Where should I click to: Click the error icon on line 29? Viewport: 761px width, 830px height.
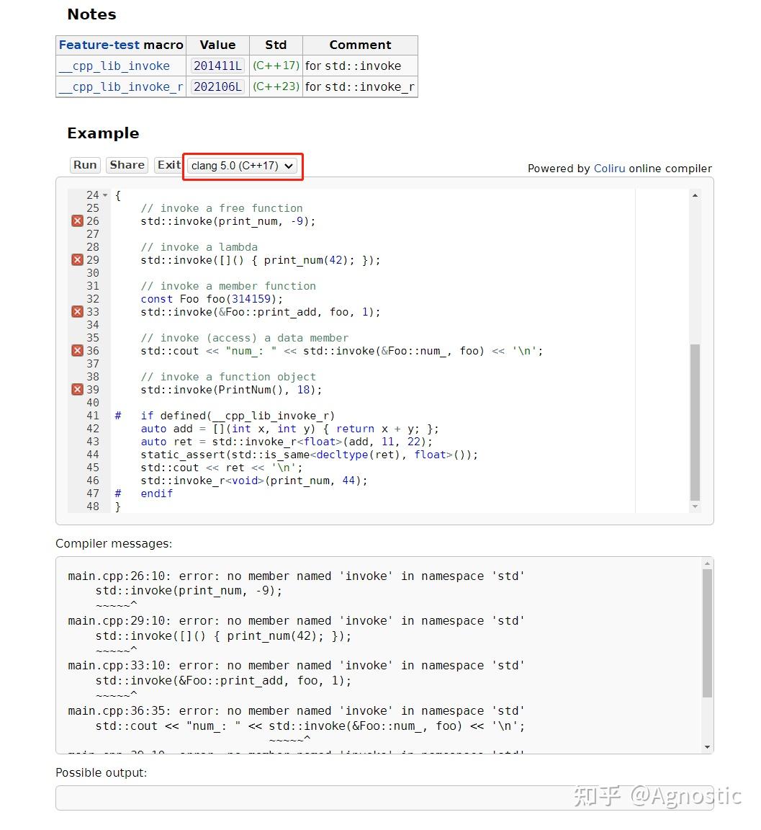point(77,259)
